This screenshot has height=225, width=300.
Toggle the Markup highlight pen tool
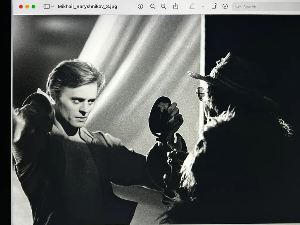pos(192,6)
